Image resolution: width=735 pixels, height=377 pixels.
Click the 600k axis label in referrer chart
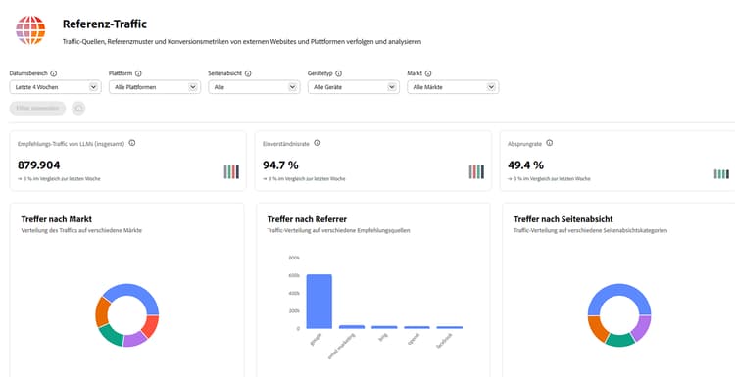(x=294, y=276)
